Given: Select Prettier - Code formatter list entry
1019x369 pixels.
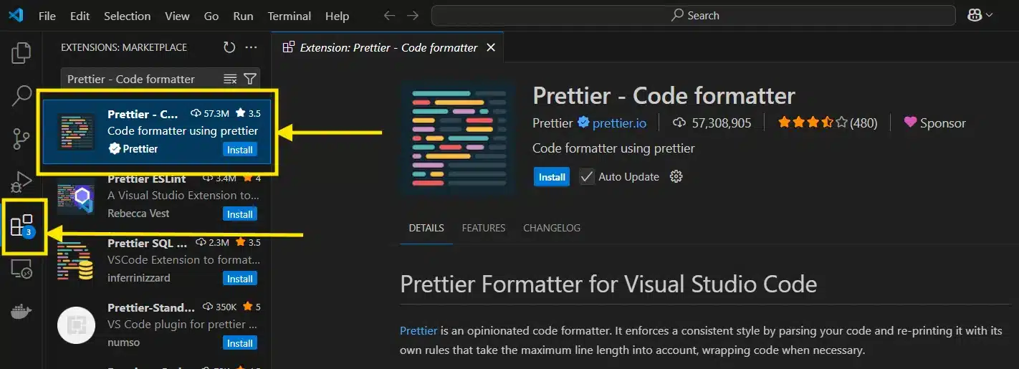Looking at the screenshot, I should point(157,132).
